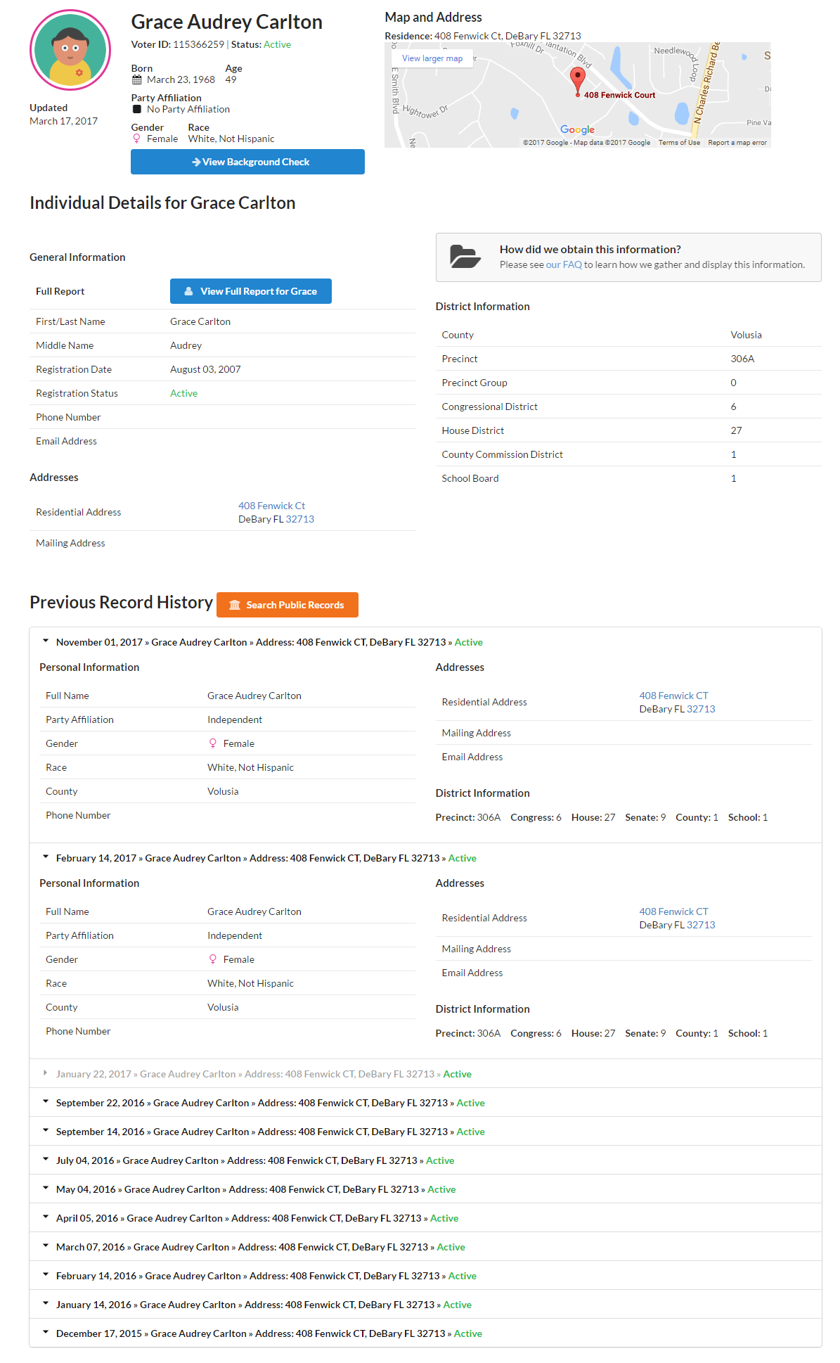
Task: Click the green Active status beside Voter ID
Action: [x=277, y=44]
